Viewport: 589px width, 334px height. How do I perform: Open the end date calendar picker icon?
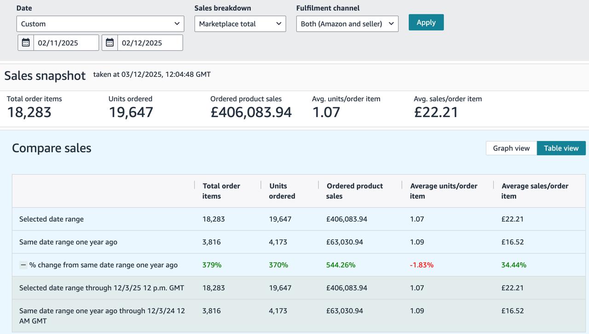point(110,43)
